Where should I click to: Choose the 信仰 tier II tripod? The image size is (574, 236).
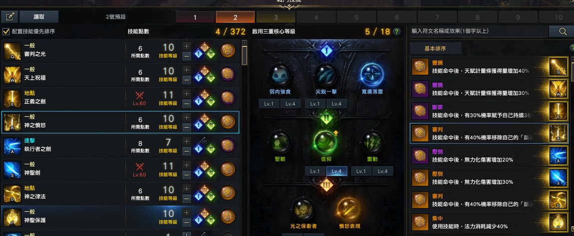coord(325,142)
